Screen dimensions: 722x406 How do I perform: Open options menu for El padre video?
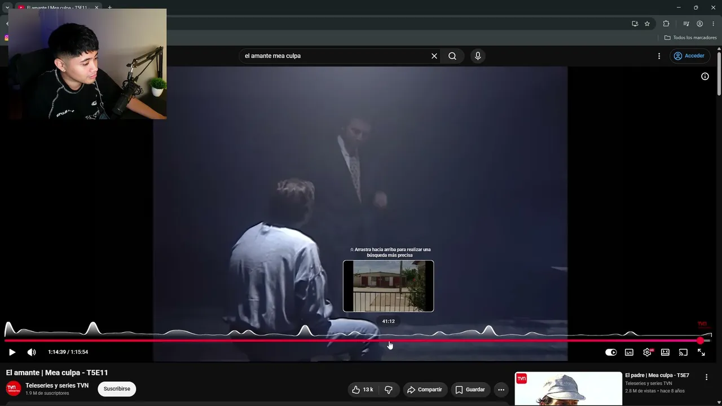click(x=706, y=377)
